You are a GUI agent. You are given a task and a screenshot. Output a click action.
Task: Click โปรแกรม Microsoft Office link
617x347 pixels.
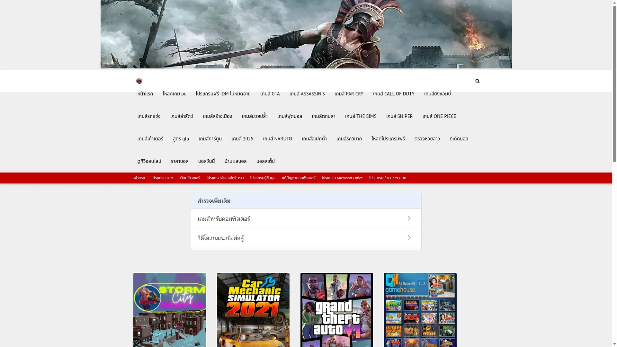342,178
